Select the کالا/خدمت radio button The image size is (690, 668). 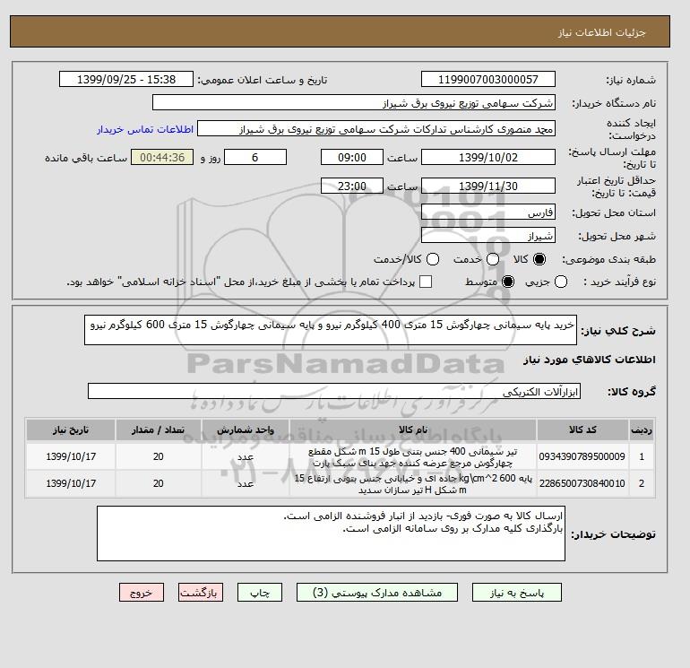coord(433,259)
